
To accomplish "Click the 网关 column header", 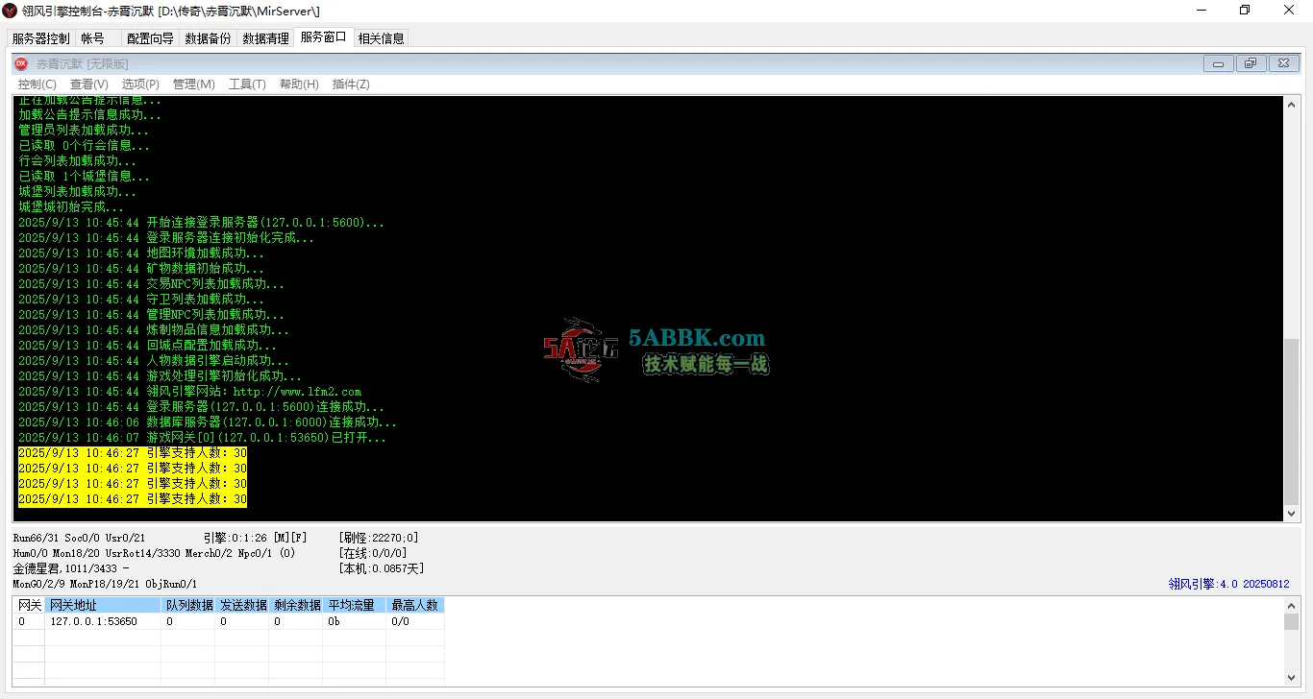I will pyautogui.click(x=30, y=605).
